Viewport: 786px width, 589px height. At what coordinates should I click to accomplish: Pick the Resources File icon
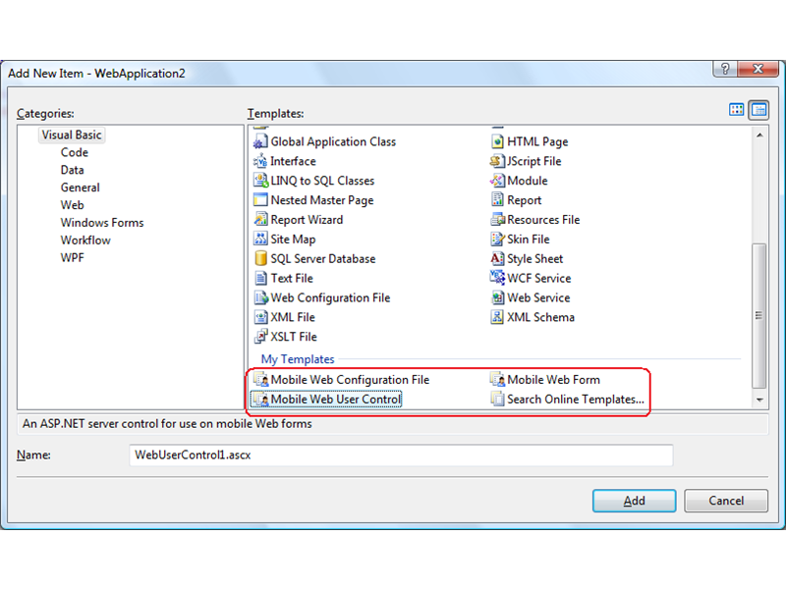[497, 220]
